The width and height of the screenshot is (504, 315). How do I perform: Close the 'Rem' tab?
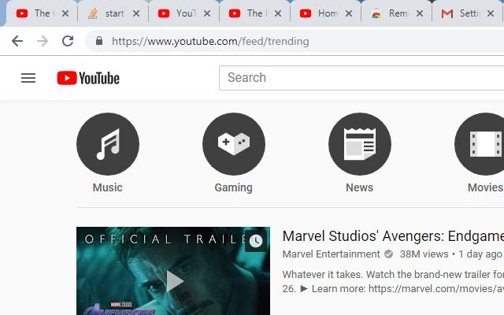click(420, 13)
